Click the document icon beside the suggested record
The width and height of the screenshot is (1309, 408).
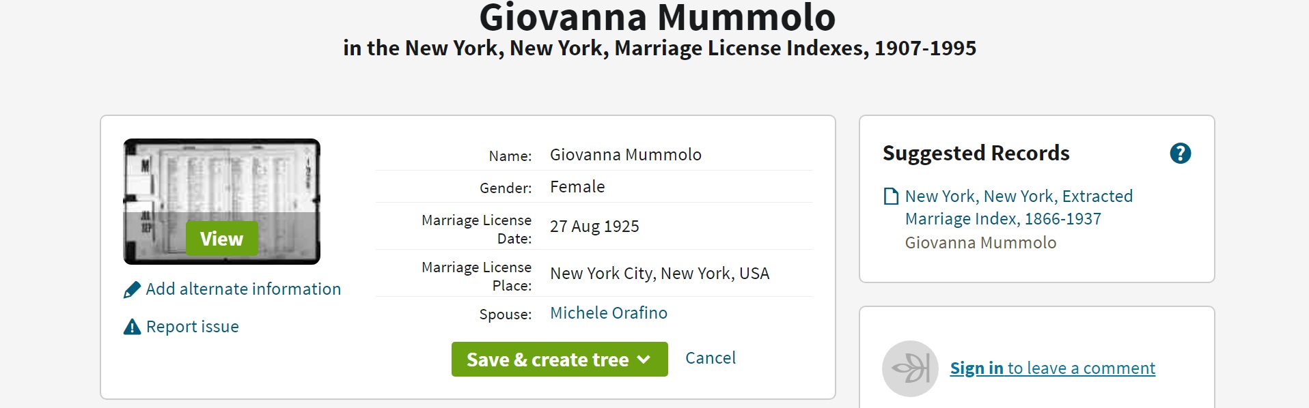coord(891,196)
